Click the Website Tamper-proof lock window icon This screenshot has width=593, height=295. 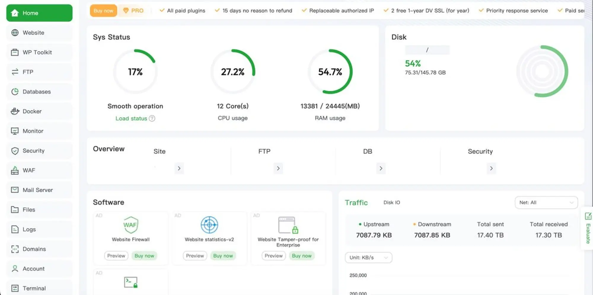288,225
